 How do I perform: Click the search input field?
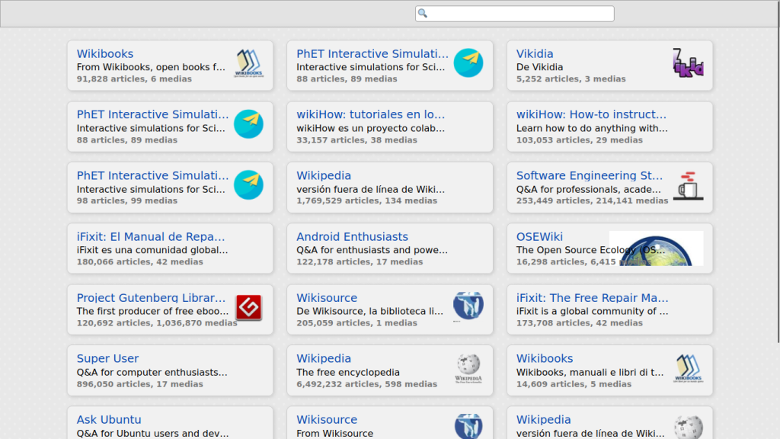(514, 14)
